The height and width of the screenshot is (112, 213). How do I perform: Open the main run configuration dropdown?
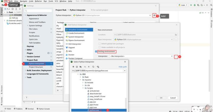tap(183, 5)
